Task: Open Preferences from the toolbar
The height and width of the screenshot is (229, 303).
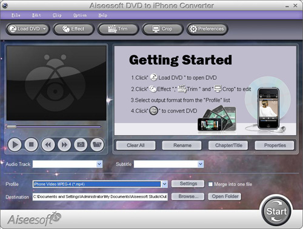Action: pyautogui.click(x=207, y=29)
